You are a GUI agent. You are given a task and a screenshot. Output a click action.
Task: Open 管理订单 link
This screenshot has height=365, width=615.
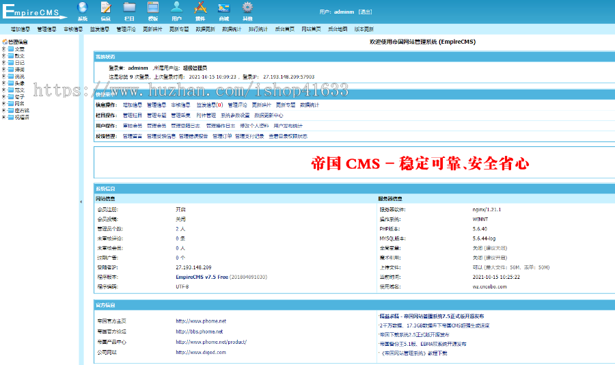point(222,136)
